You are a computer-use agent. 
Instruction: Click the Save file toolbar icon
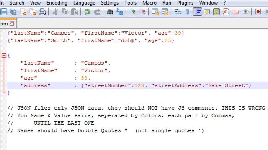[x=4, y=12]
